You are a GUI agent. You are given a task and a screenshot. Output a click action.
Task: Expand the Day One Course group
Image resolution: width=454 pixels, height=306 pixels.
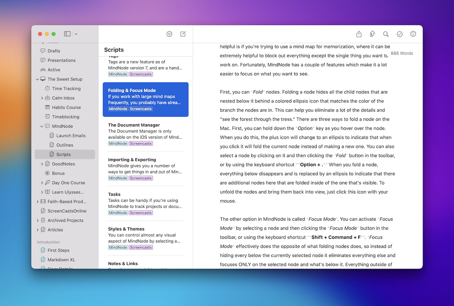42,183
